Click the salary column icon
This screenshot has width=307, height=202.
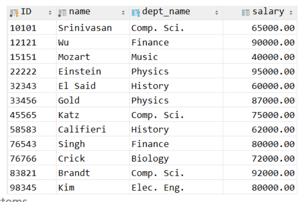(246, 13)
